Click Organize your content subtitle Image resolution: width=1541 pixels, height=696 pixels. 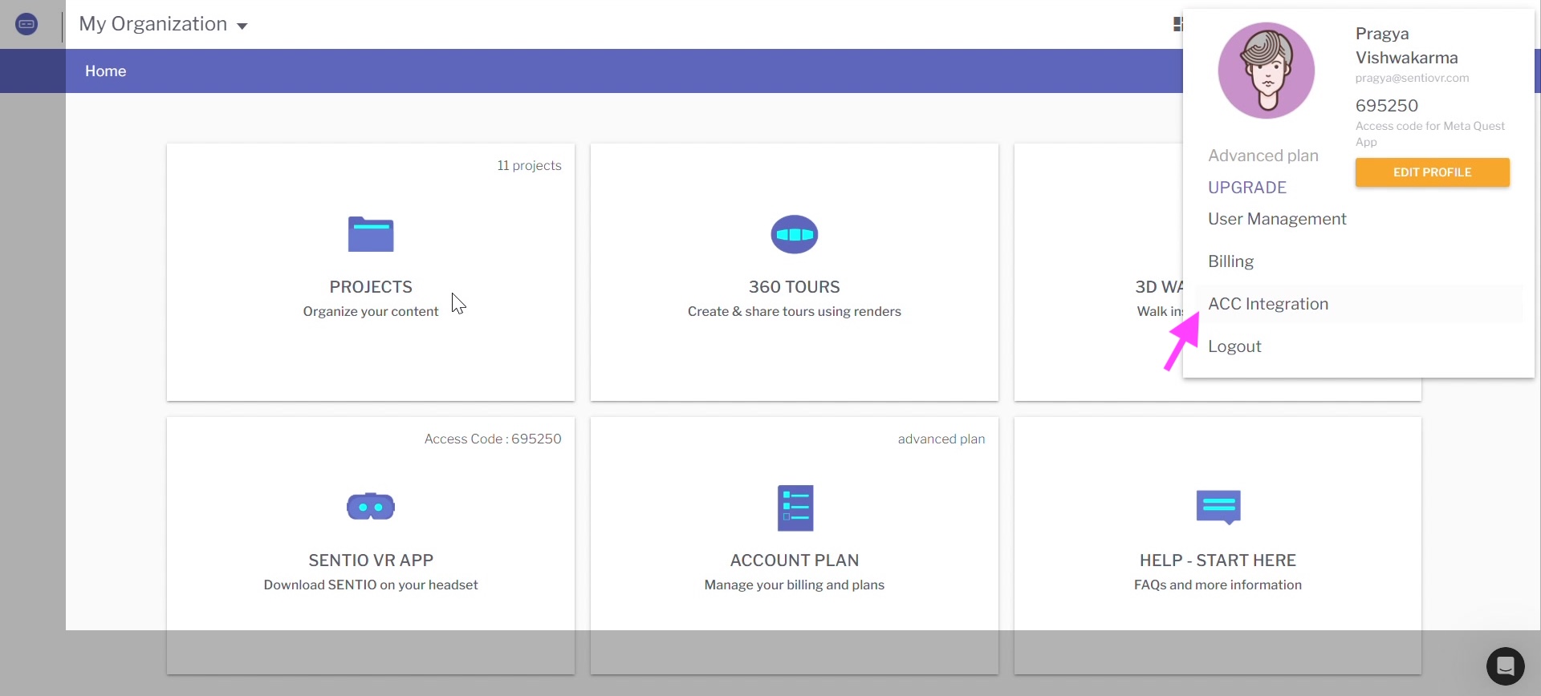click(371, 311)
